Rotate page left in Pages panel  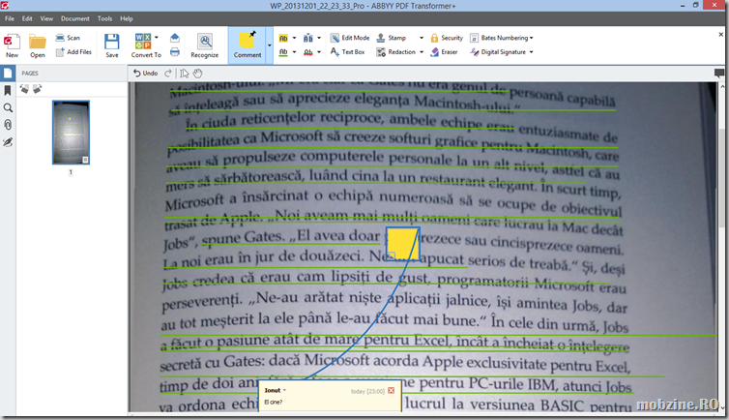coord(24,88)
